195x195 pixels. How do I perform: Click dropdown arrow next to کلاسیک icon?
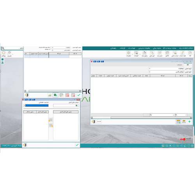click(x=12, y=54)
